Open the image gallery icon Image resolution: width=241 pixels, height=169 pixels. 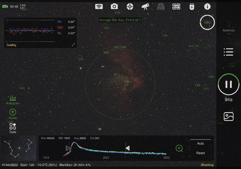point(229,117)
